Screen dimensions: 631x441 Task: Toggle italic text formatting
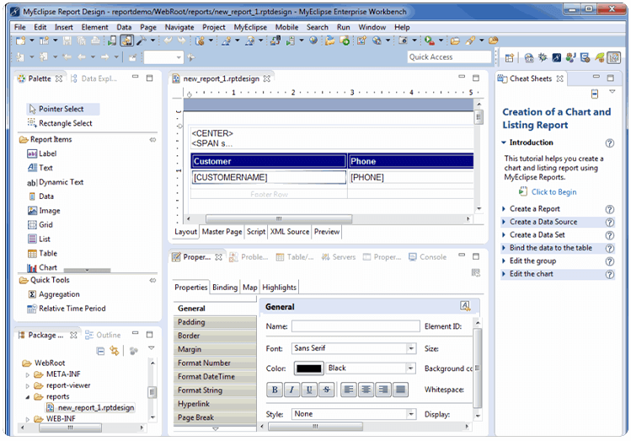click(x=291, y=390)
